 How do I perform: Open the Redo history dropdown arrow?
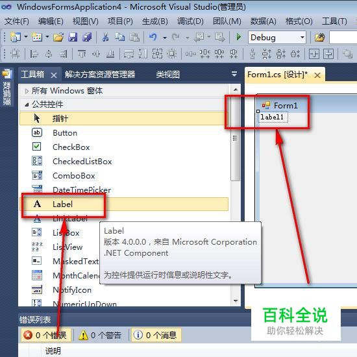point(187,38)
